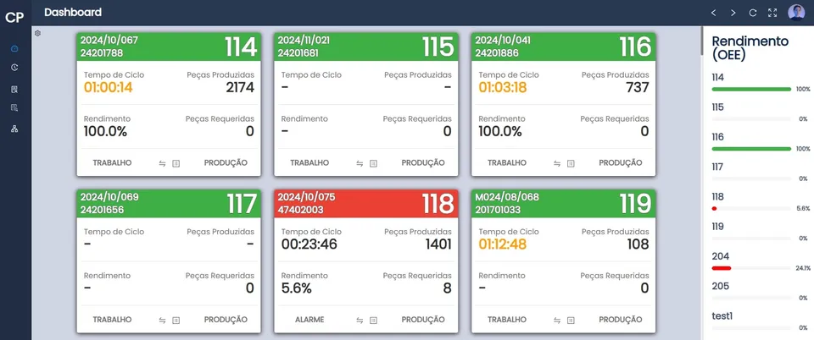Click the 116 OEE progress bar

click(752, 149)
